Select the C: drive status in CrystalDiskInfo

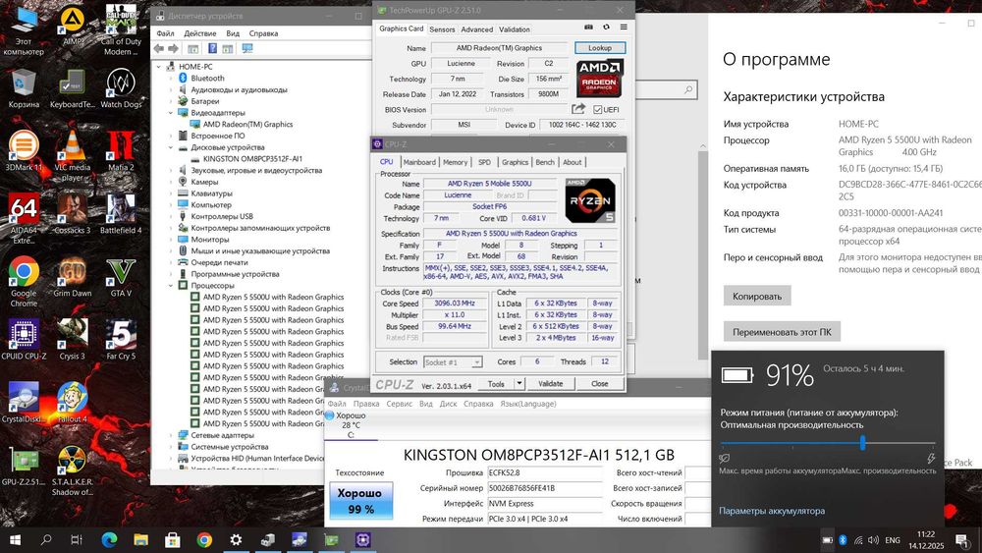click(351, 425)
